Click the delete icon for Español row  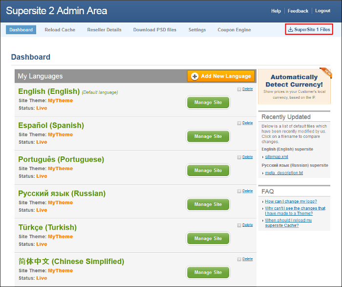[x=239, y=123]
